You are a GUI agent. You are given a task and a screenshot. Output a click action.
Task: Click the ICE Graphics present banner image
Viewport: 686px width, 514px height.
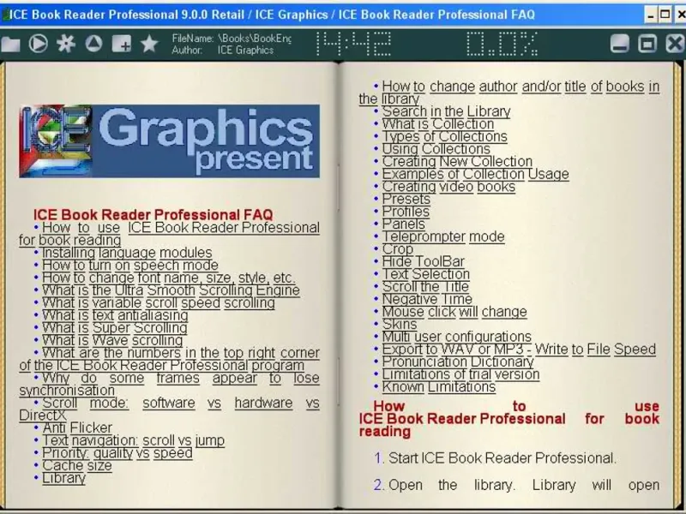pyautogui.click(x=169, y=140)
